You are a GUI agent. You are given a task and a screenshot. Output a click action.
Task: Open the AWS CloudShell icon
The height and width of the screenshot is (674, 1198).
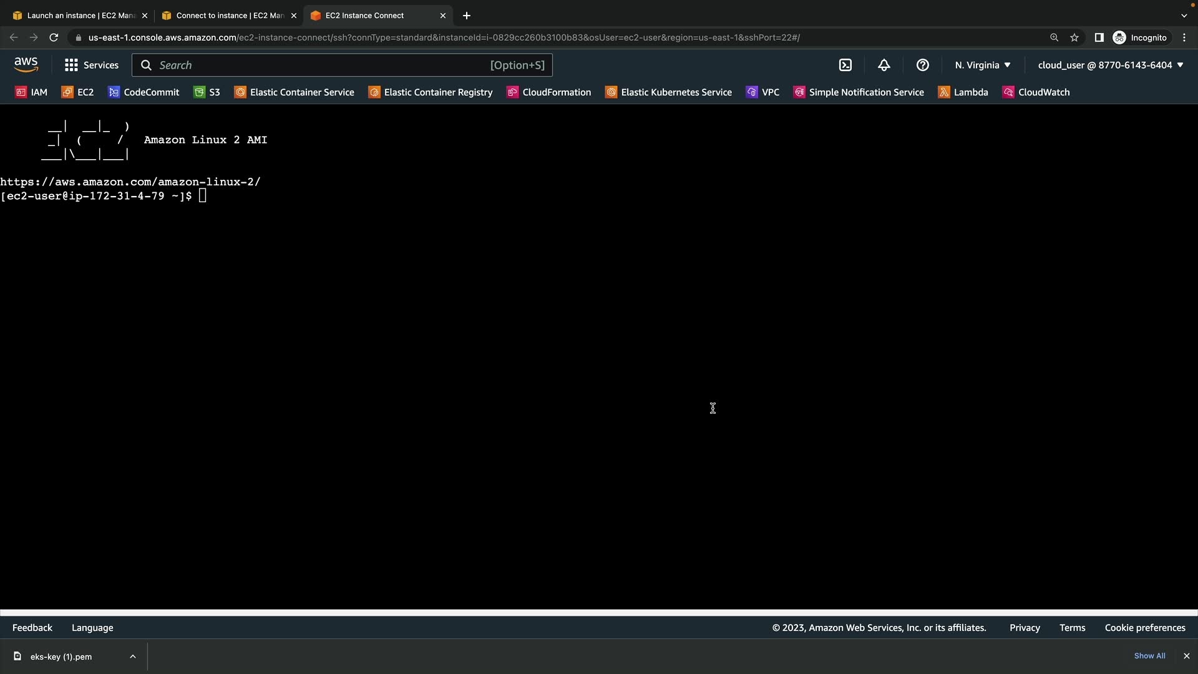click(845, 65)
